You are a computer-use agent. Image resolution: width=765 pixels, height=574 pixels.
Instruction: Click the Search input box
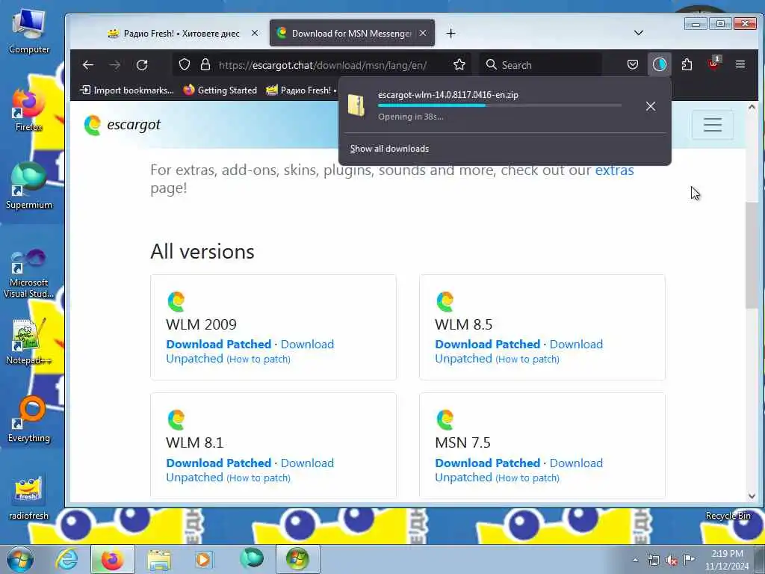click(x=541, y=65)
